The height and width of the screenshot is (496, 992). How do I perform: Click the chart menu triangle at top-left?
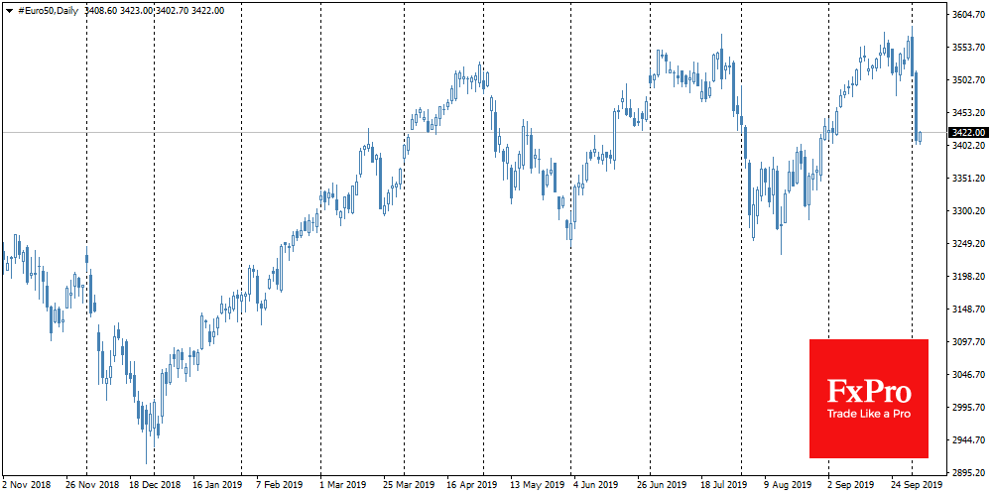[8, 10]
